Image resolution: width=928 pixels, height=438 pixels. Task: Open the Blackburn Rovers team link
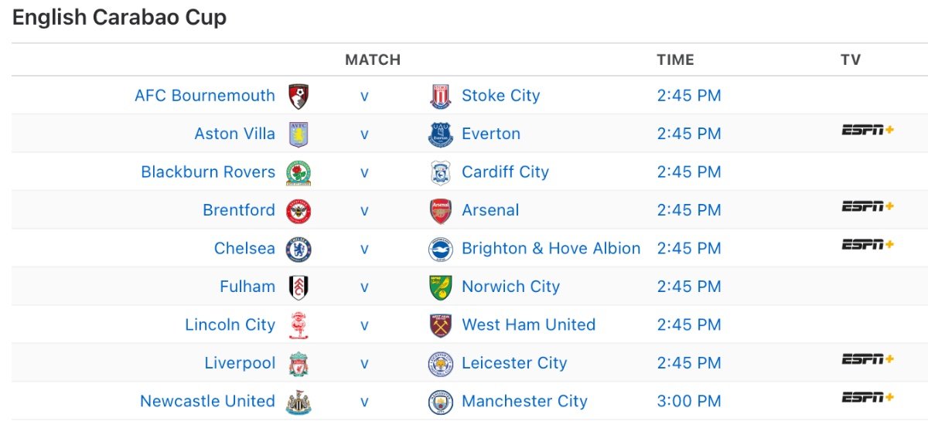click(x=208, y=171)
